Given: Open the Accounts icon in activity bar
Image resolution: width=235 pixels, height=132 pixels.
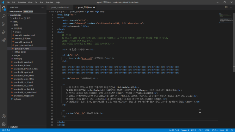Looking at the screenshot, I should [3, 116].
